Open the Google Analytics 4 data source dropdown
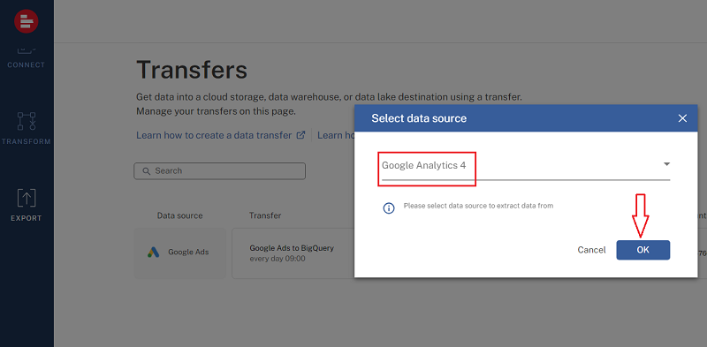Image resolution: width=707 pixels, height=347 pixels. coord(526,166)
